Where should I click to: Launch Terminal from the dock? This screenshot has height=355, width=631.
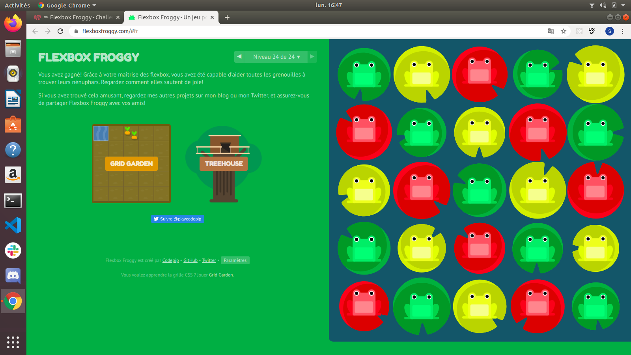click(13, 200)
